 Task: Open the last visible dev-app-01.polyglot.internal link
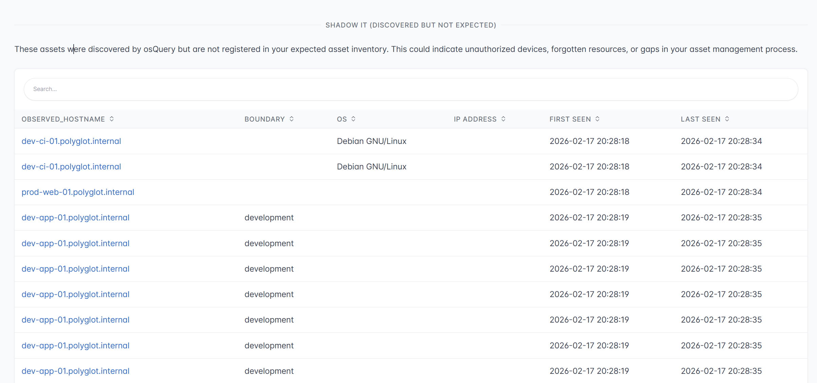click(x=76, y=371)
